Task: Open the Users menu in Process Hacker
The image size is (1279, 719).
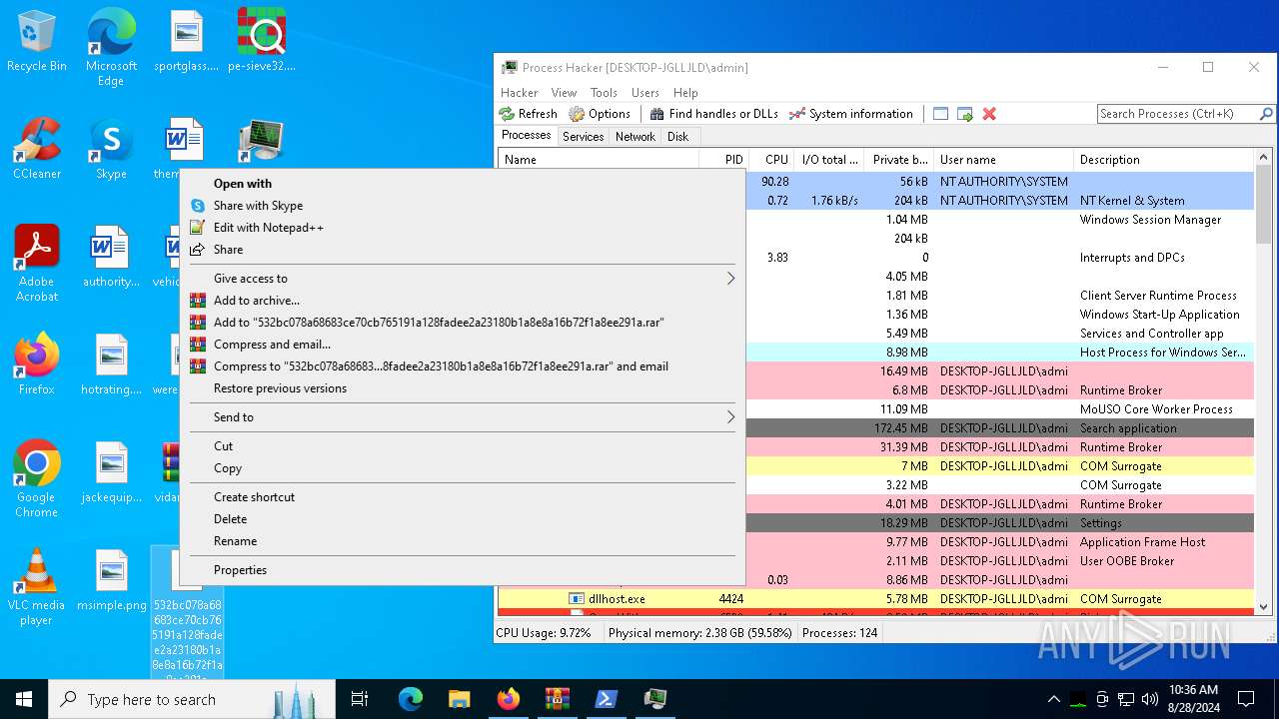Action: [x=645, y=93]
